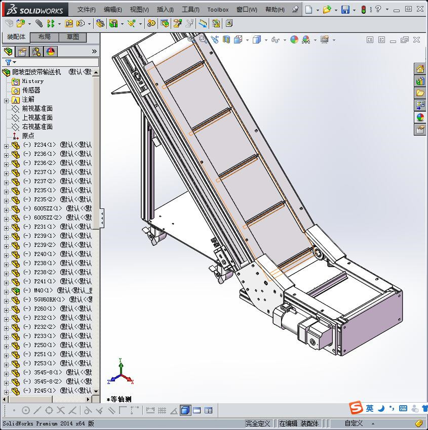428x430 pixels.
Task: Collapse the feature manager panel via side handle
Action: point(102,218)
